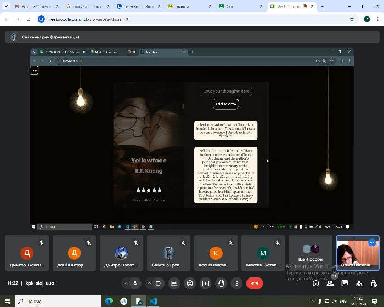Click the present screen icon

tap(206, 283)
